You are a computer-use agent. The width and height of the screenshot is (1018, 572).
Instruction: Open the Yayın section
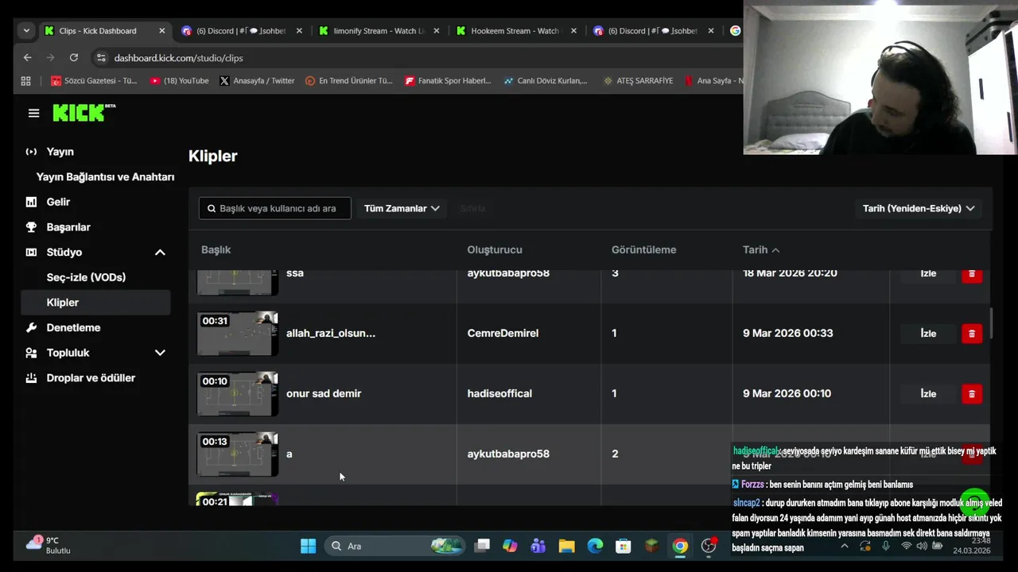click(x=60, y=152)
